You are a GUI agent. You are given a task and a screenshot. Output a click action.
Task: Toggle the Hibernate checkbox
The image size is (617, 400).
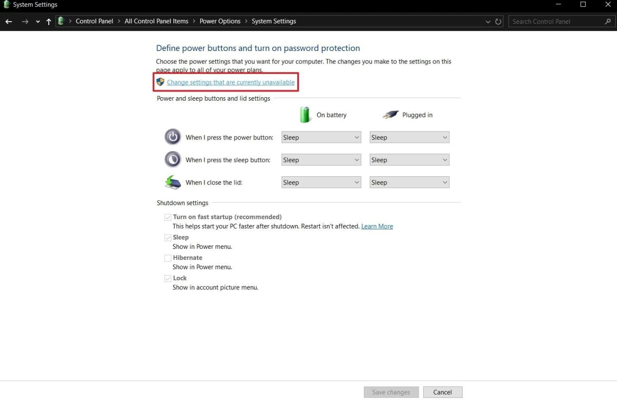[168, 258]
